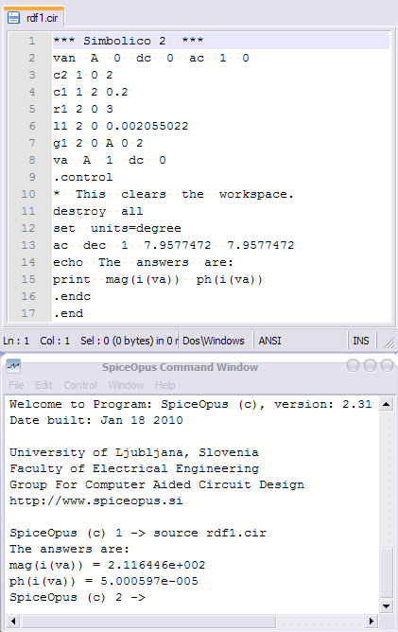Click line number 9 in the editor margin
This screenshot has height=632, width=398.
tap(31, 177)
